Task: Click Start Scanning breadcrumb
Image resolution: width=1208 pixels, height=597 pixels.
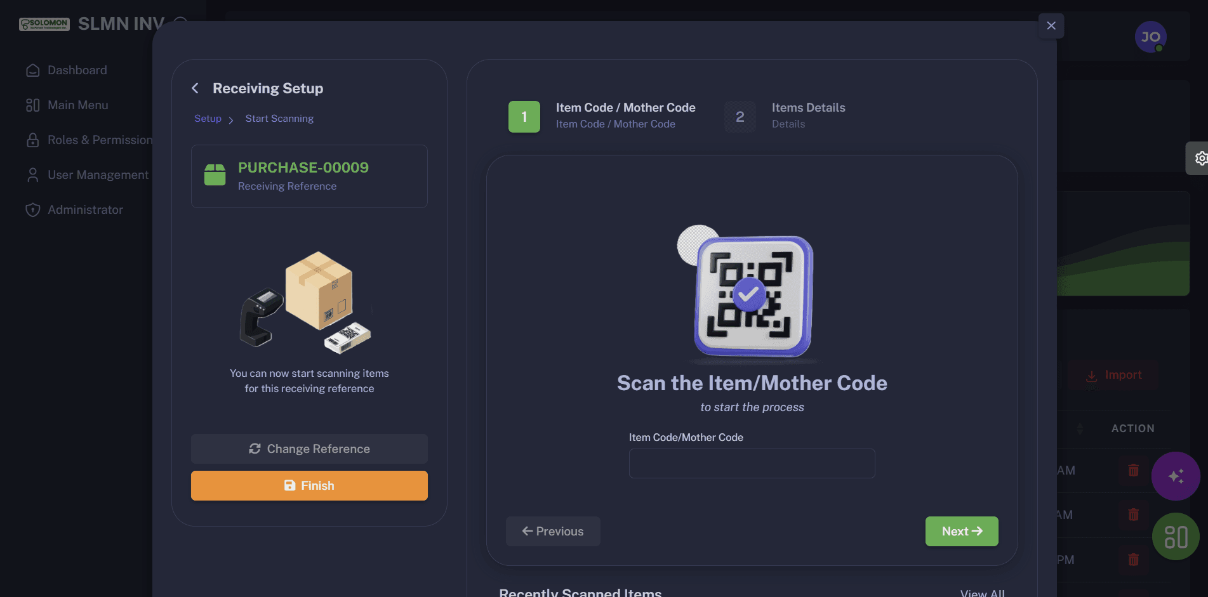Action: pos(279,119)
